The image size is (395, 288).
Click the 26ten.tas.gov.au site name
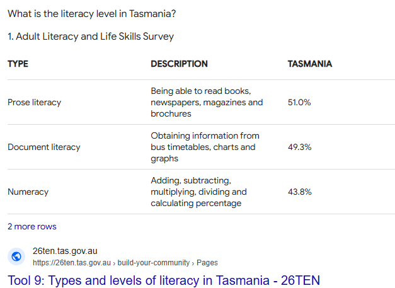tap(65, 251)
